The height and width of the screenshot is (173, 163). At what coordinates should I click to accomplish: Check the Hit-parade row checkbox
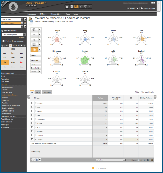[x=32, y=119]
